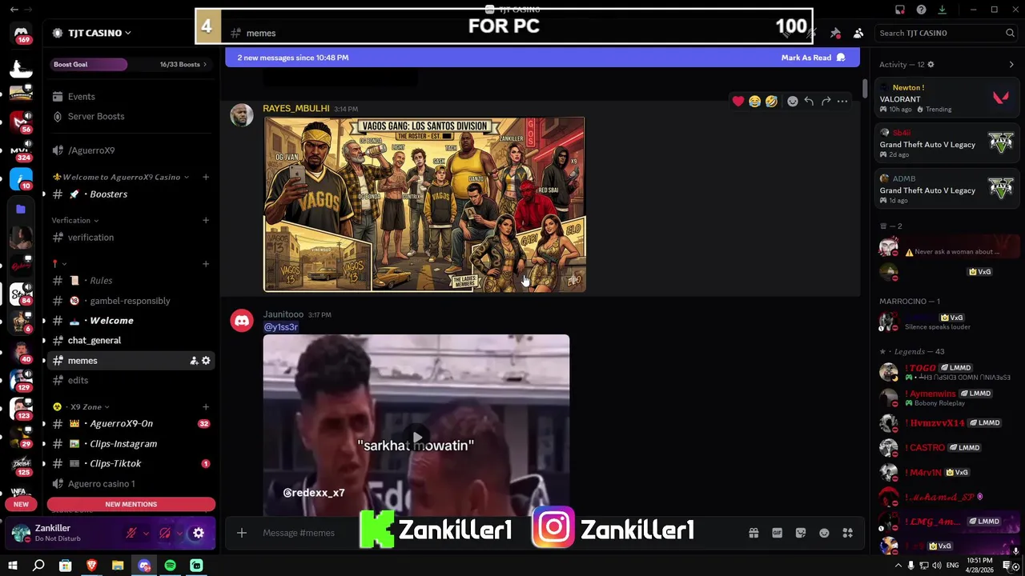
Task: Open Spotify from the taskbar
Action: tap(170, 566)
